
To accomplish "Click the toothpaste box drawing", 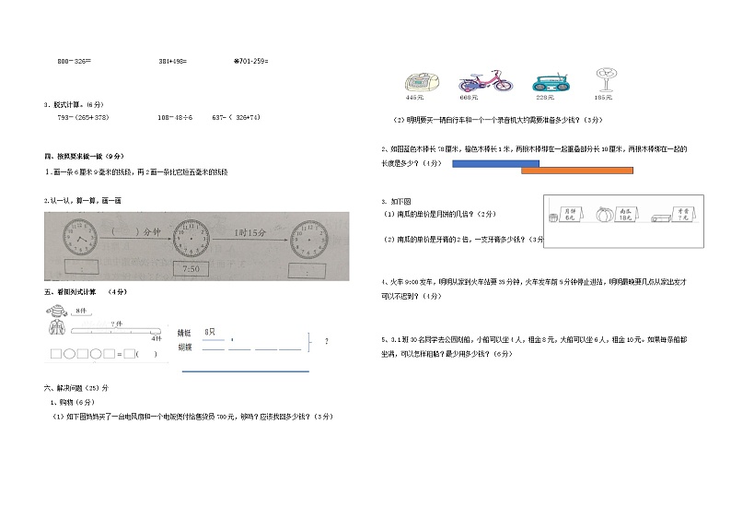I will pos(661,218).
